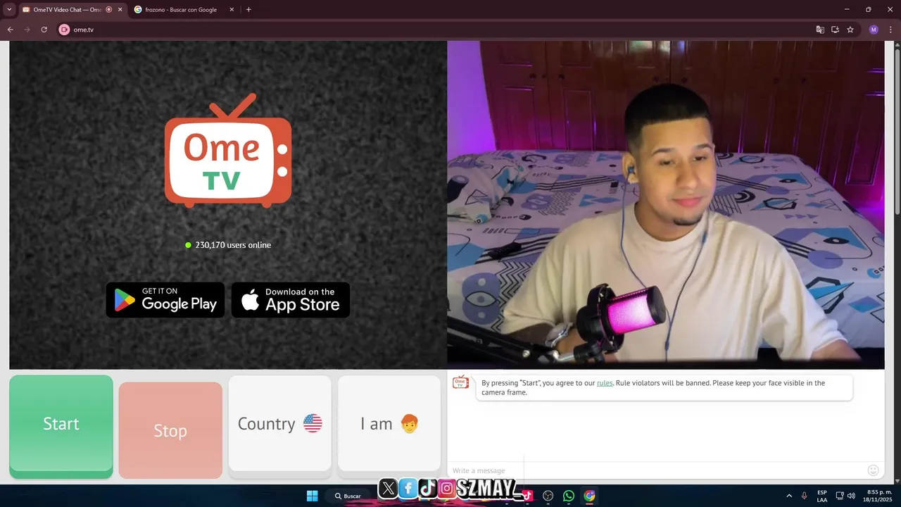Click the camera site-info icon in address bar
This screenshot has height=507, width=901.
click(64, 30)
